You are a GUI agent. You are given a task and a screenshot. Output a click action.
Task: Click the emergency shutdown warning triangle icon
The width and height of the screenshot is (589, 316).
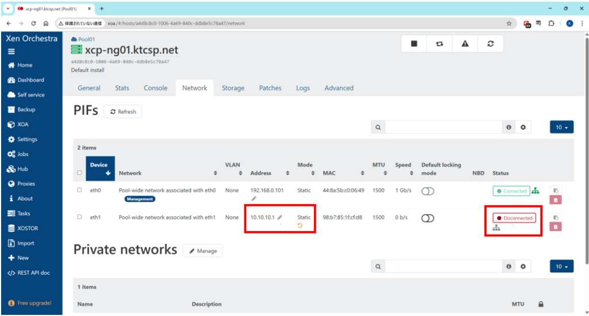(465, 44)
